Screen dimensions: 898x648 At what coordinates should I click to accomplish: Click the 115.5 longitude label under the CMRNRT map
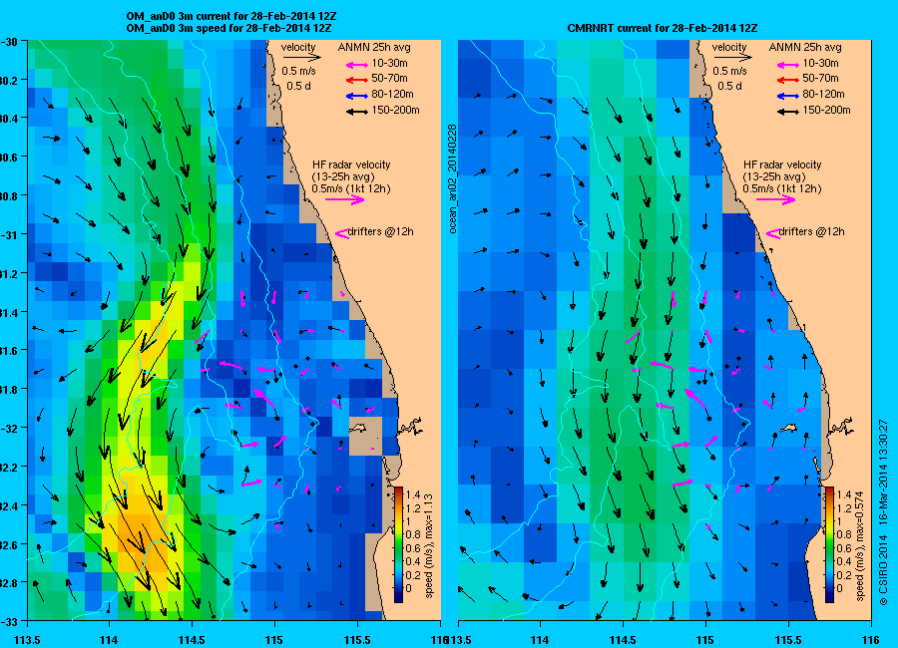(x=788, y=640)
